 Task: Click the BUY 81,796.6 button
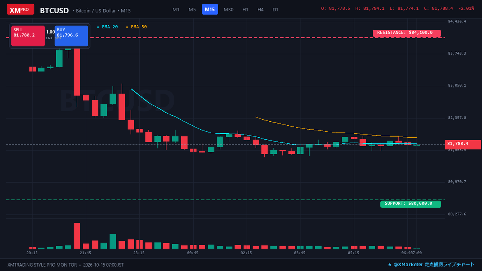pos(71,36)
